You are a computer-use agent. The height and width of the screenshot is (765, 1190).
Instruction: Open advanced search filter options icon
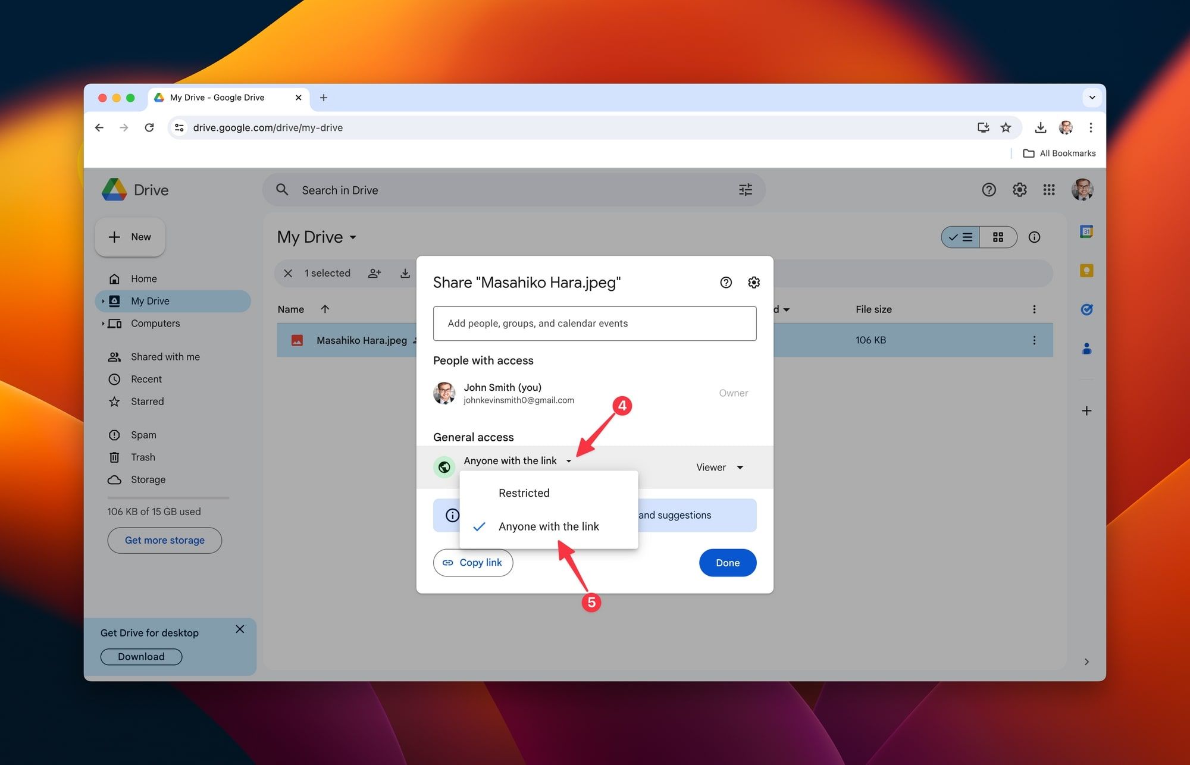(746, 190)
